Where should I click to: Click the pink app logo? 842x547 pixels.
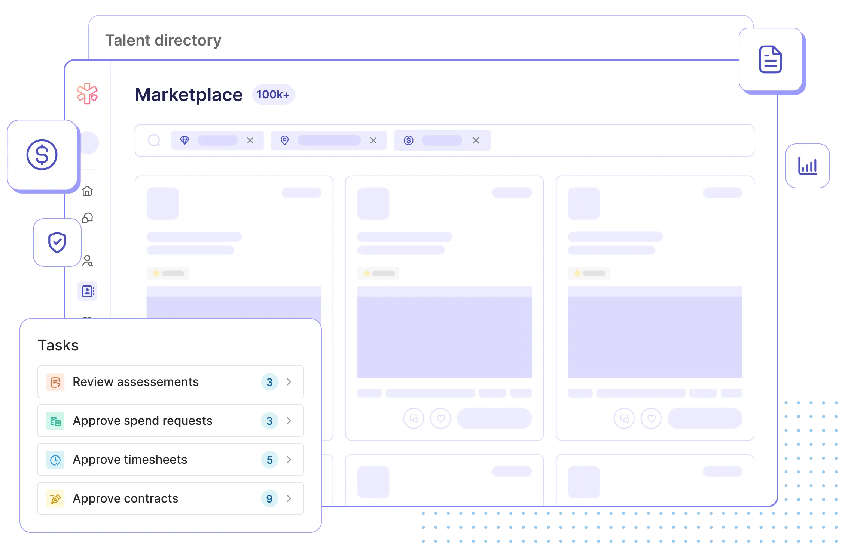click(x=87, y=93)
